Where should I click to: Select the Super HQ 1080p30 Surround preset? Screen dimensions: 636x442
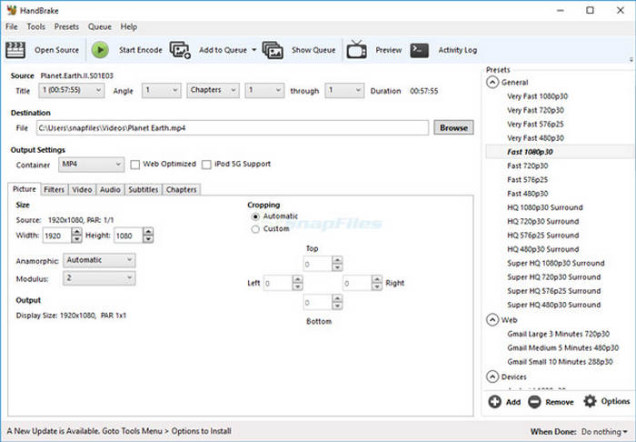(556, 264)
